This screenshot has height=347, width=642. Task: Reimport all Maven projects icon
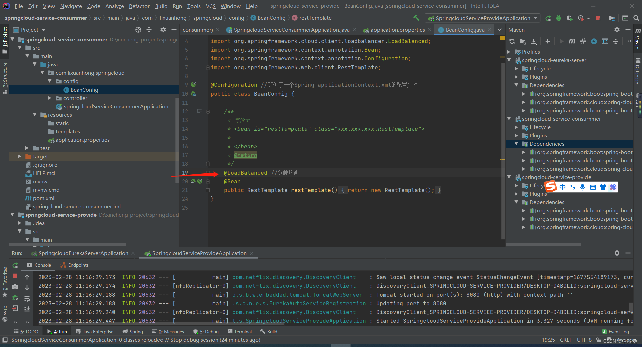(x=512, y=41)
